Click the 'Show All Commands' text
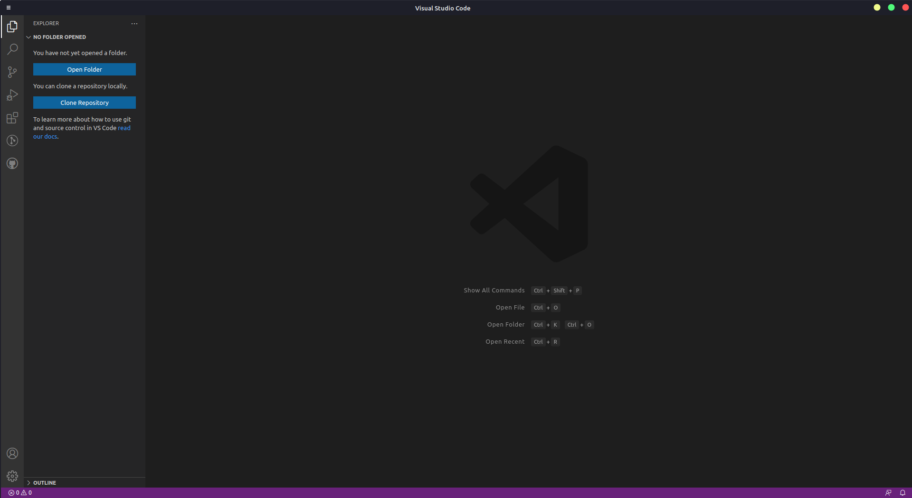 [494, 291]
